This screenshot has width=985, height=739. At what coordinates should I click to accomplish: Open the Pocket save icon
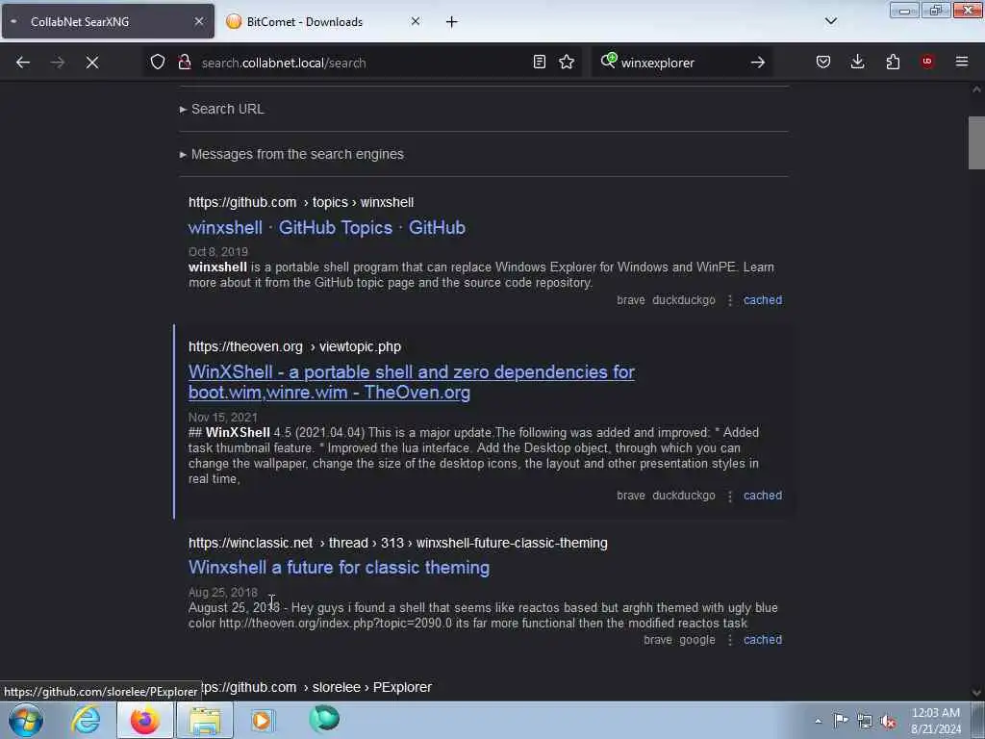pos(823,62)
